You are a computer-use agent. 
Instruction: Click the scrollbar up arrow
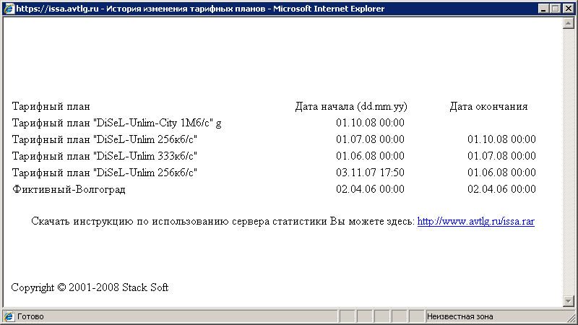point(568,23)
